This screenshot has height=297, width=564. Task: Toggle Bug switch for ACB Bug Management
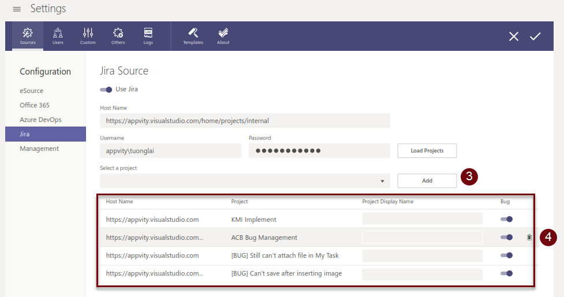[506, 237]
